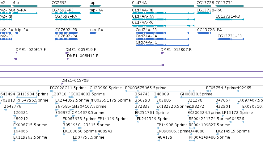Screen dimensions: 263x142
Task: Select the DME1-015P09 clone label
Action: point(75,81)
